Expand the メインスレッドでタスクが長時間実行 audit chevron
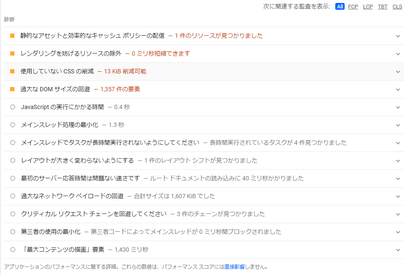The width and height of the screenshot is (407, 275). 398,143
